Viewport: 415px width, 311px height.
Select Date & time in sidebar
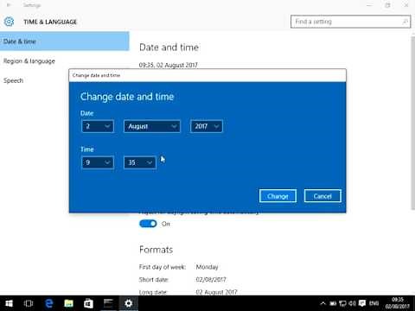pyautogui.click(x=65, y=41)
